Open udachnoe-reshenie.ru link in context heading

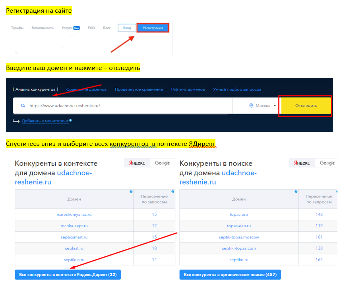click(x=53, y=177)
